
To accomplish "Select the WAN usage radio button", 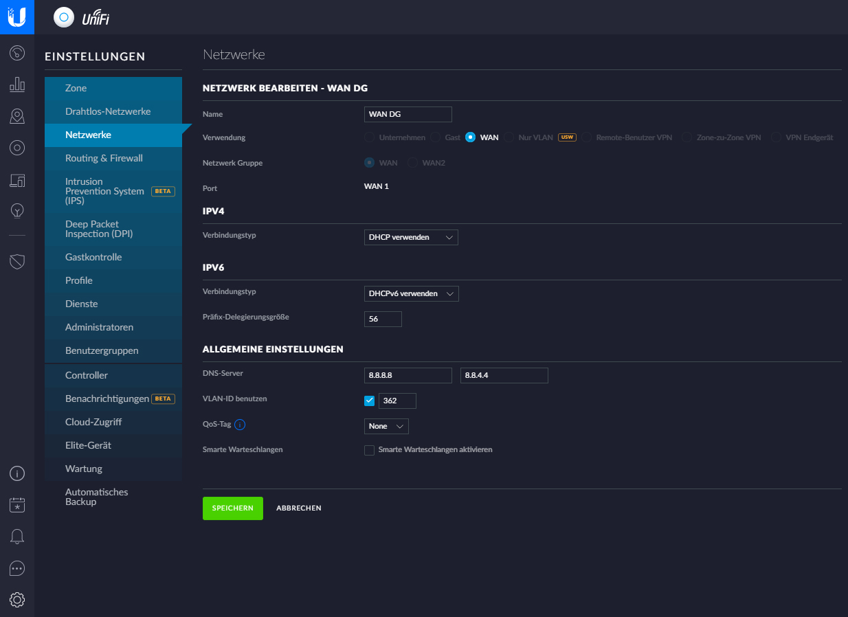I will tap(470, 137).
